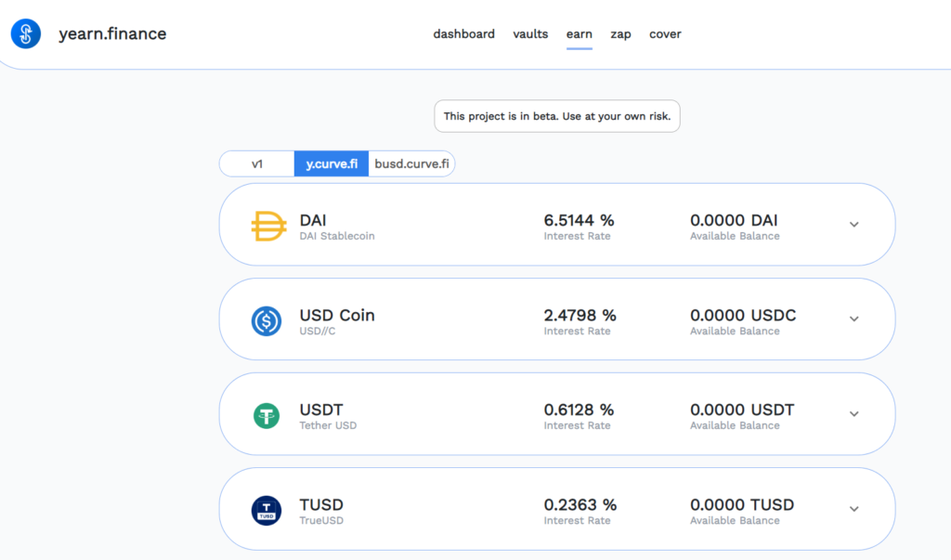Image resolution: width=951 pixels, height=560 pixels.
Task: Open the cover nav link
Action: [665, 34]
